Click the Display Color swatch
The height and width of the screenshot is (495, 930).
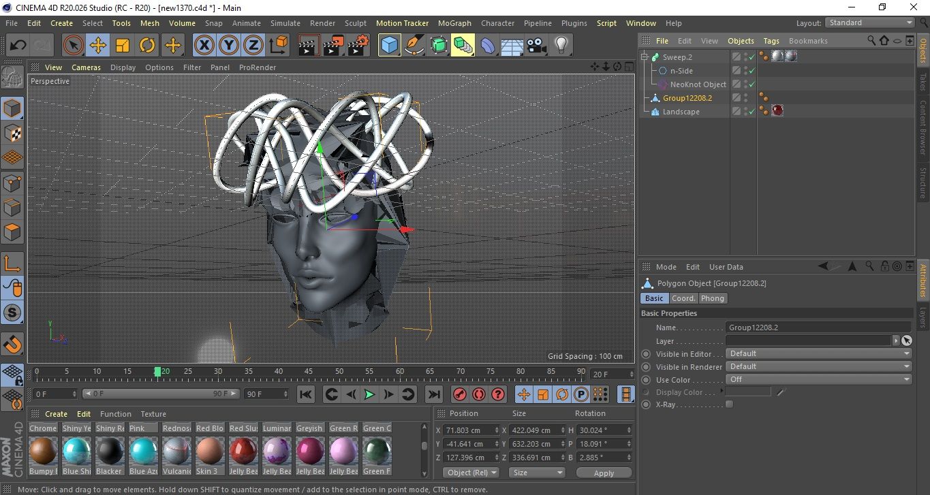coord(748,392)
